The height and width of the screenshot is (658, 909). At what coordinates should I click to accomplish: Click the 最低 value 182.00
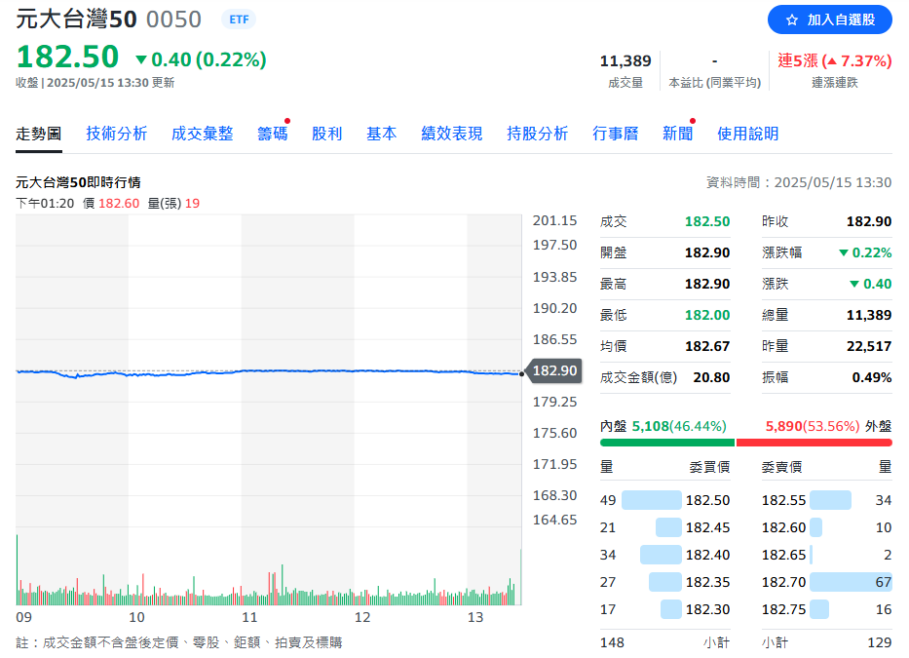pyautogui.click(x=707, y=315)
